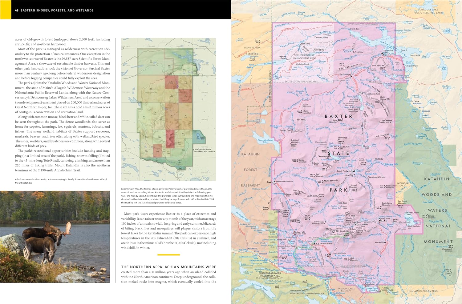Screen dimensions: 462x304
Task: Click the yellow square in the page header
Action: pyautogui.click(x=6, y=10)
